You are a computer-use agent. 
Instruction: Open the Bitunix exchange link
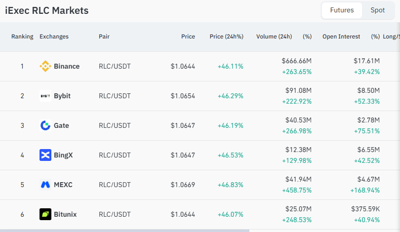point(65,214)
